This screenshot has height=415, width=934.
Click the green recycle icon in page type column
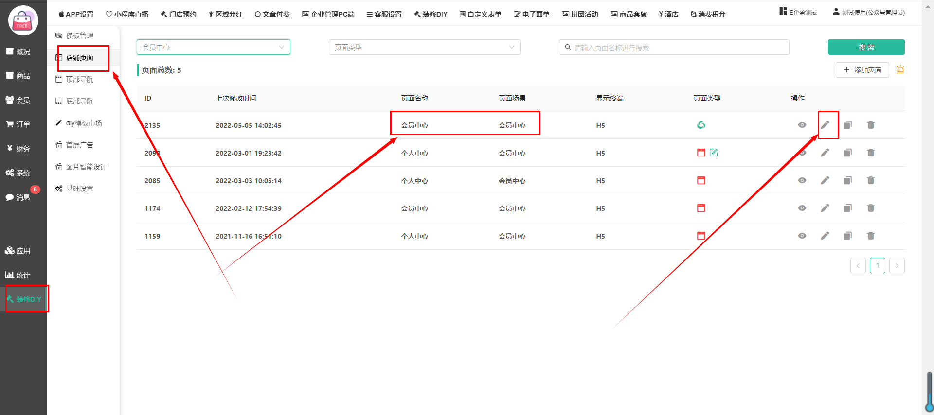click(701, 125)
